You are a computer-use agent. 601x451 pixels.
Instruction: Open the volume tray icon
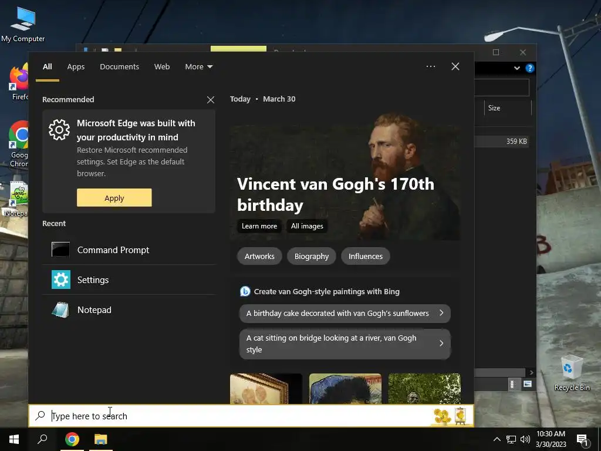point(525,439)
